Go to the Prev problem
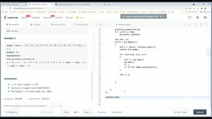Image resolution: width=212 pixels, height=119 pixels. pos(65,112)
